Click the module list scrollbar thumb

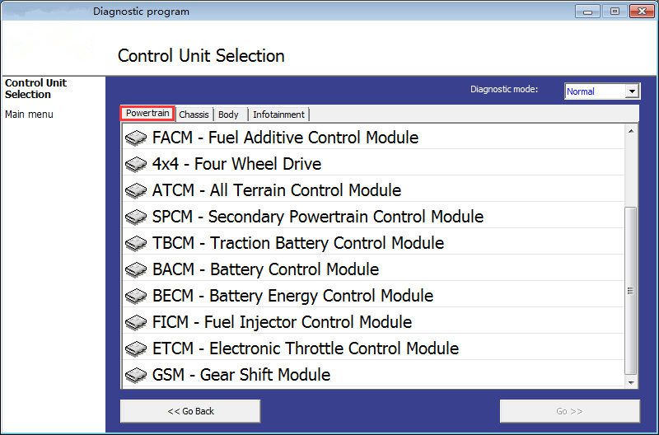pyautogui.click(x=630, y=291)
